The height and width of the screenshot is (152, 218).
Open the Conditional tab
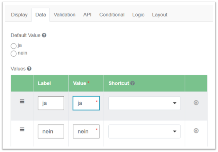pyautogui.click(x=112, y=15)
